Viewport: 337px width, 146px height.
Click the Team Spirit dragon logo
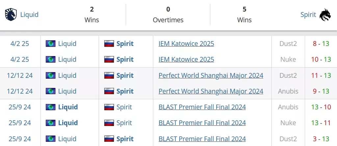[x=325, y=15]
